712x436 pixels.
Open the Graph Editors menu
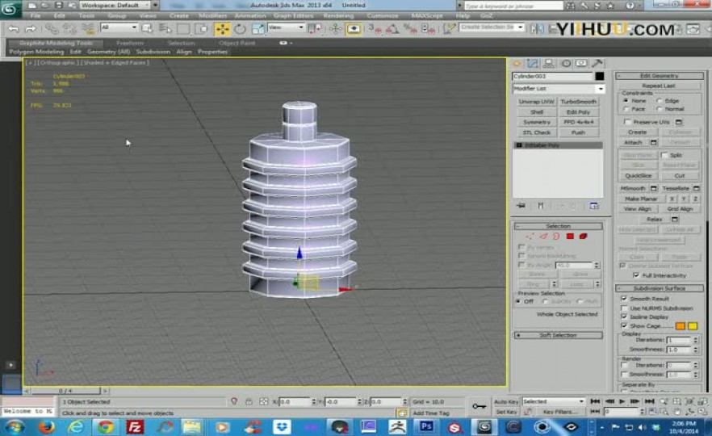coord(293,16)
